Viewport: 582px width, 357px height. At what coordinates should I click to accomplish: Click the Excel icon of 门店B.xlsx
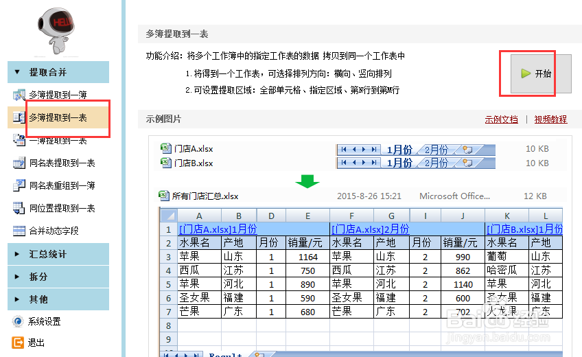coord(165,163)
